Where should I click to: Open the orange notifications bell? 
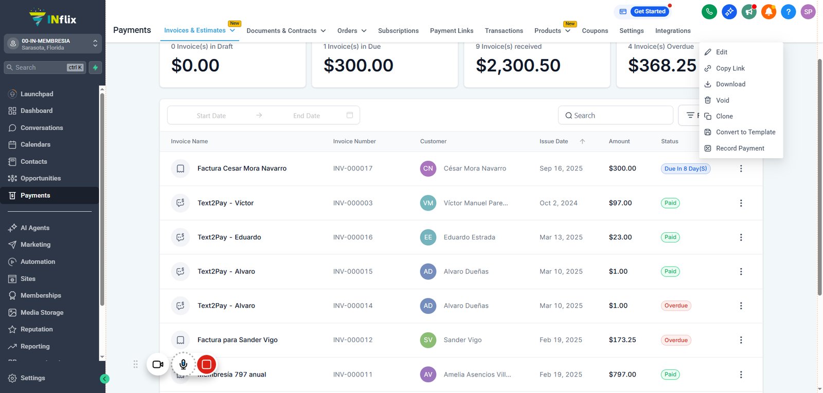[768, 12]
